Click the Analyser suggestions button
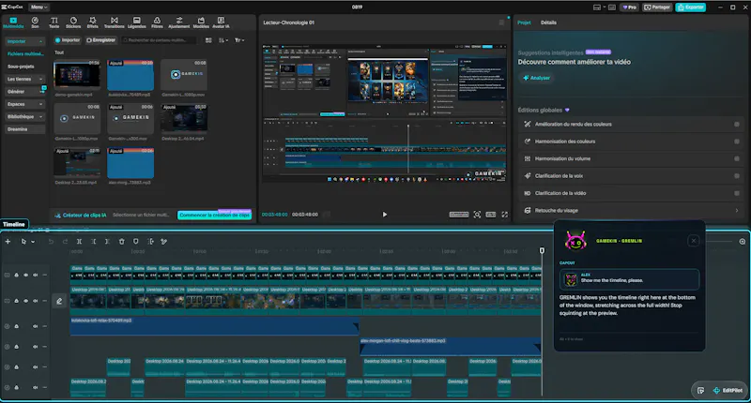 536,78
